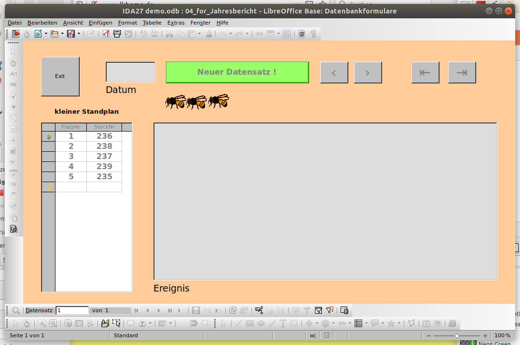Open the Find Record magnifier icon
This screenshot has height=345, width=520.
pos(15,310)
